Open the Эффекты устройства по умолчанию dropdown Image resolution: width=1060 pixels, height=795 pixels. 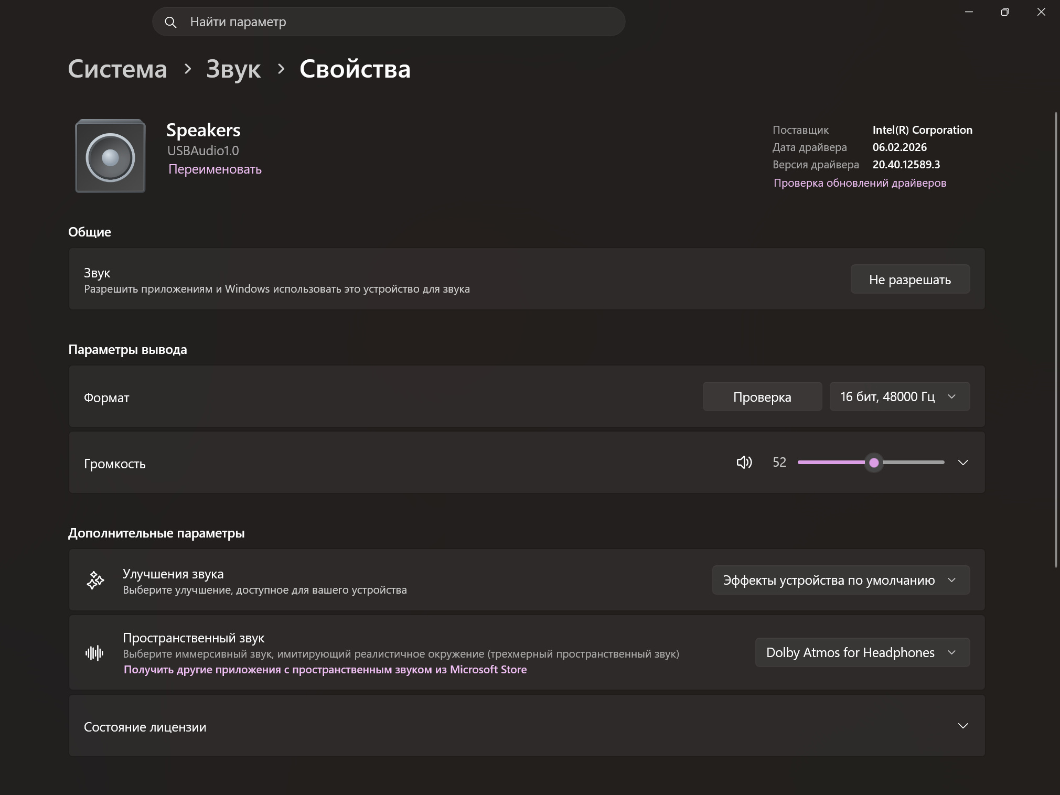pos(841,580)
